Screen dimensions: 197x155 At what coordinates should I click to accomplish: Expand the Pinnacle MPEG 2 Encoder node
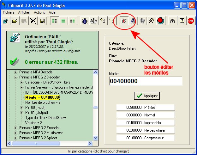15,128
